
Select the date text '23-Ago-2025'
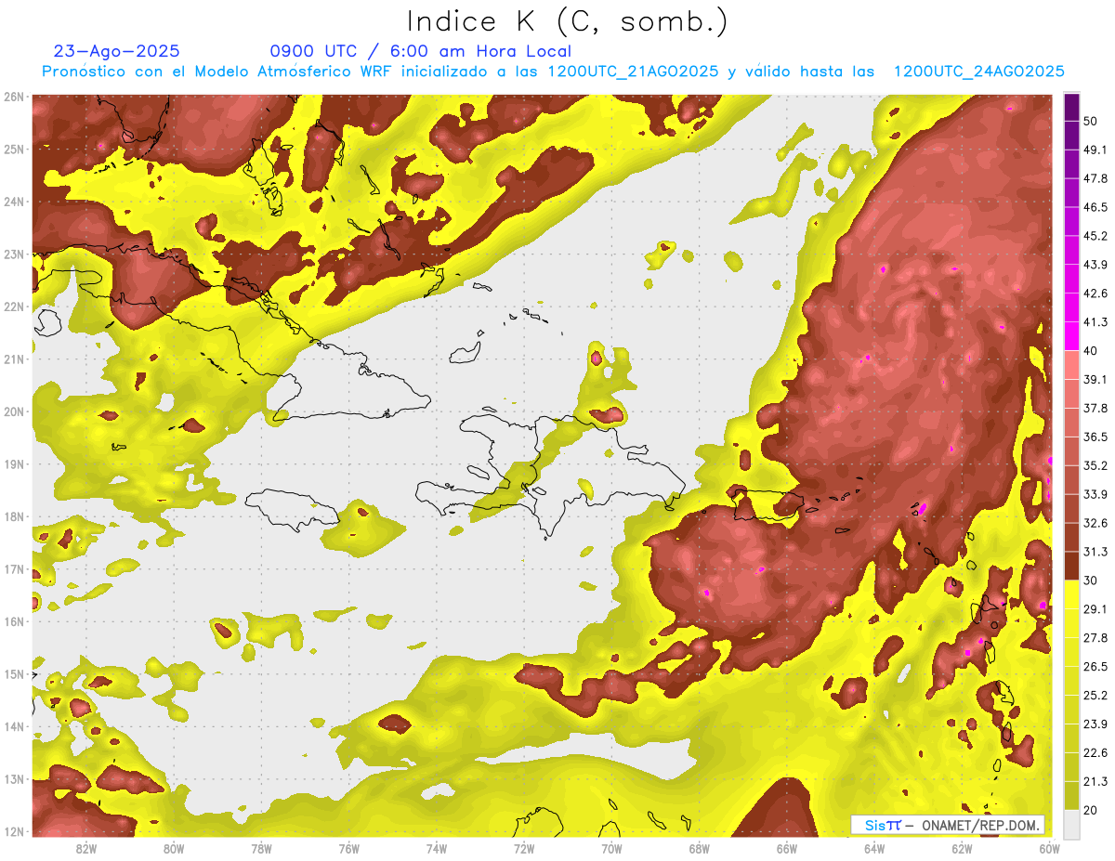[x=117, y=51]
